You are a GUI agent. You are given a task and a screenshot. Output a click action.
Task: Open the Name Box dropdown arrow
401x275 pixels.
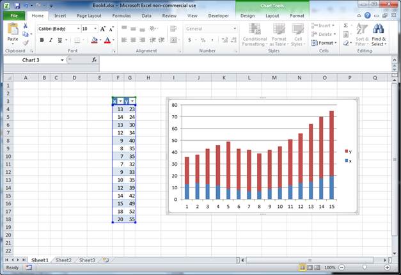tap(62, 60)
